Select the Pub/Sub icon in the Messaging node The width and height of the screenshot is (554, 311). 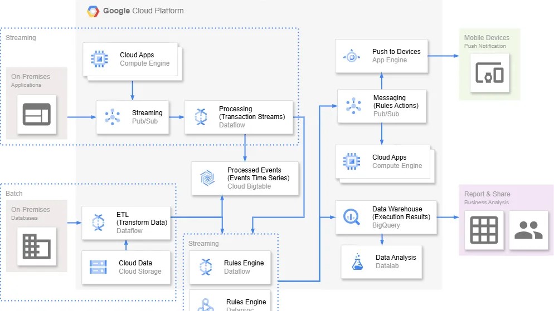tap(353, 106)
